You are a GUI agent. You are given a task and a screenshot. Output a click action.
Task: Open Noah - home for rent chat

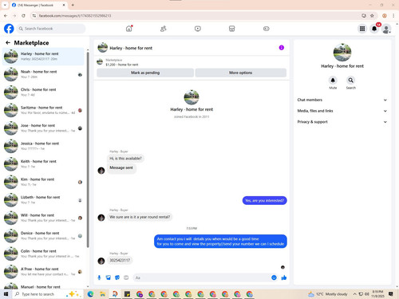coord(43,74)
